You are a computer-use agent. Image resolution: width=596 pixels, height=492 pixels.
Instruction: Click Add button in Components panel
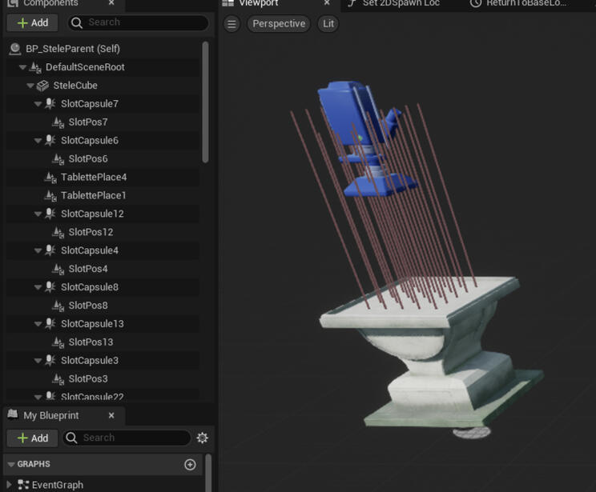33,22
